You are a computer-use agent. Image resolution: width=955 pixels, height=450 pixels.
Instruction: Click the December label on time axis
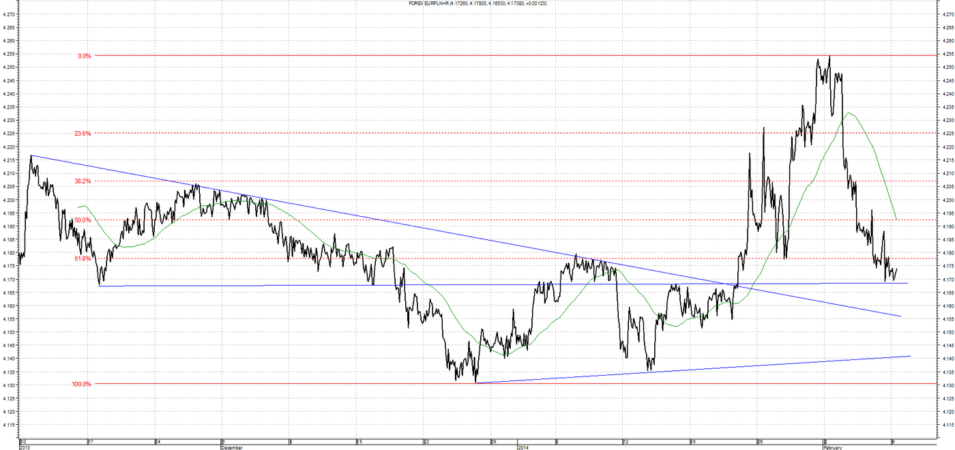coord(232,447)
